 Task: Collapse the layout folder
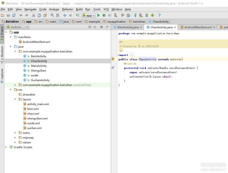pyautogui.click(x=15, y=99)
